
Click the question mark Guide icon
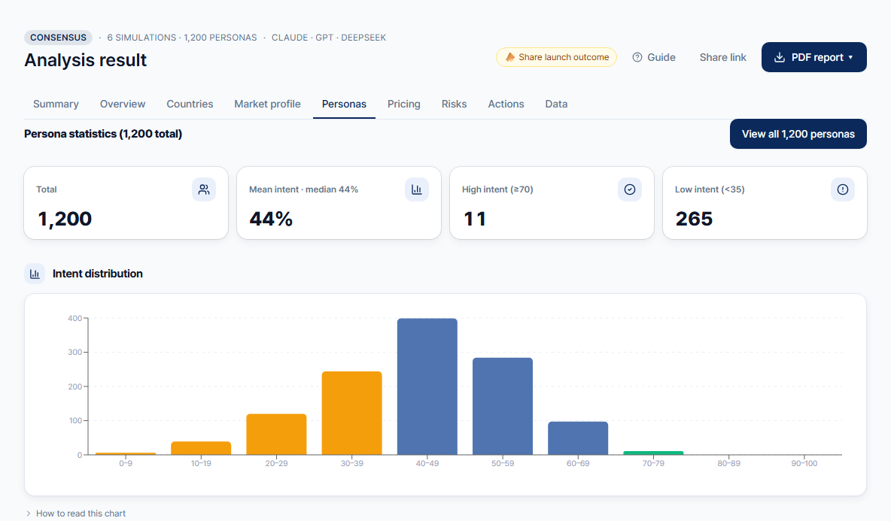coord(637,57)
